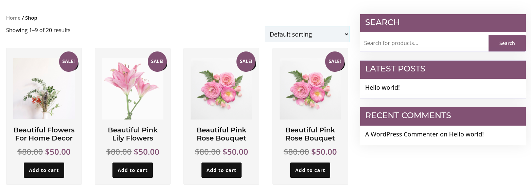Open Hello world! link in Recent Comments

click(x=466, y=134)
